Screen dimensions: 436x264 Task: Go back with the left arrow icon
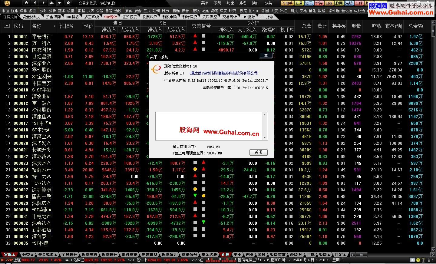click(35, 3)
